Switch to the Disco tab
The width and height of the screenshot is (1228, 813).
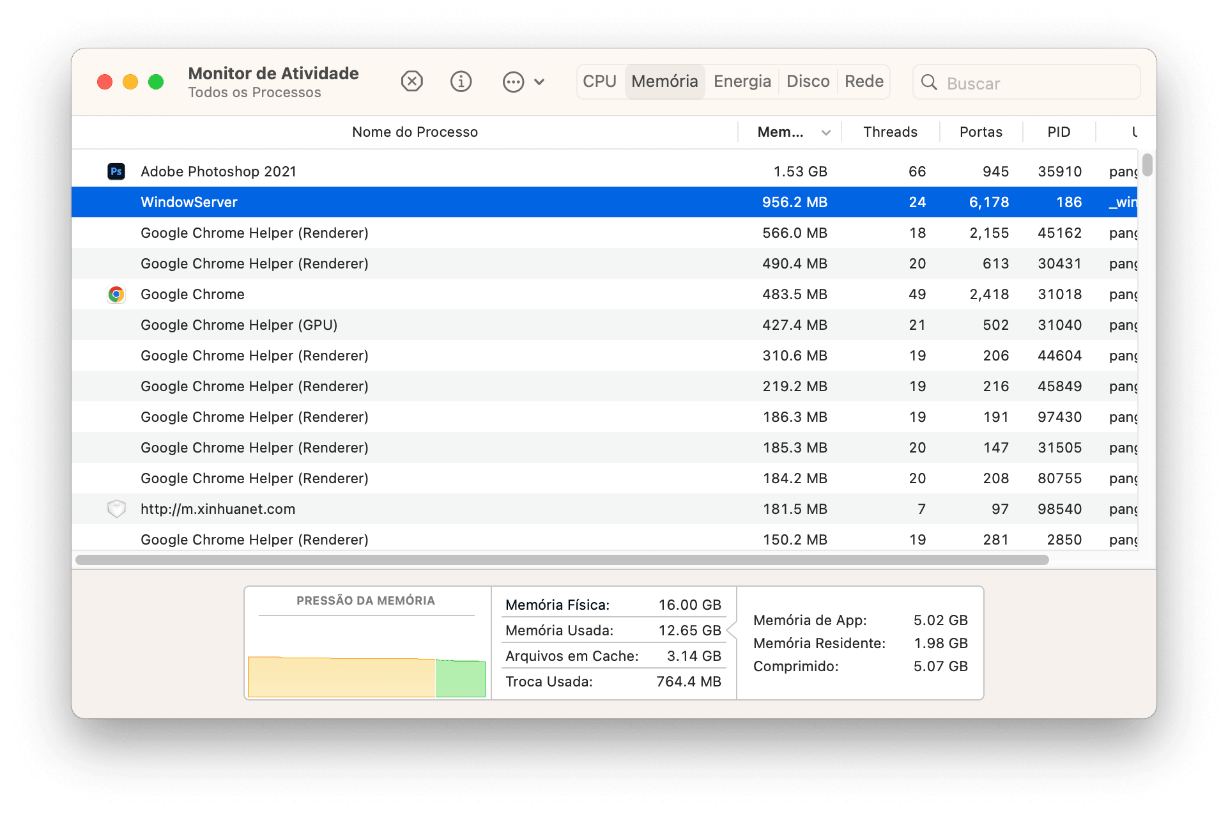click(x=808, y=82)
